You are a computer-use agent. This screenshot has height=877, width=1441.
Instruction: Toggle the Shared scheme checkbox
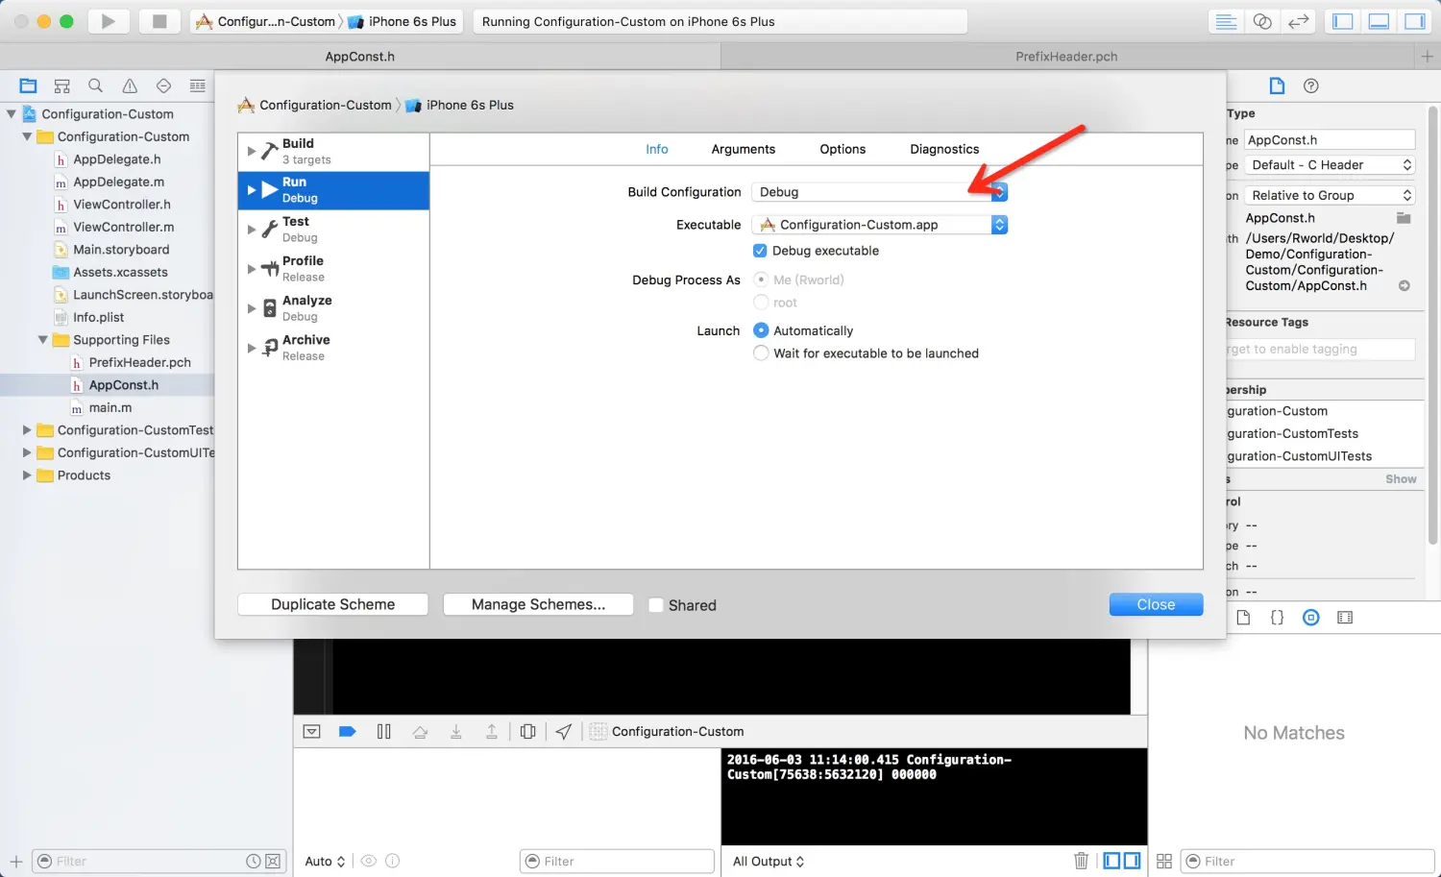pos(655,605)
